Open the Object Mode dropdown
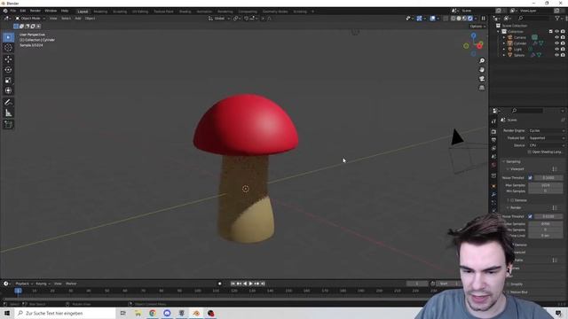 pyautogui.click(x=30, y=19)
